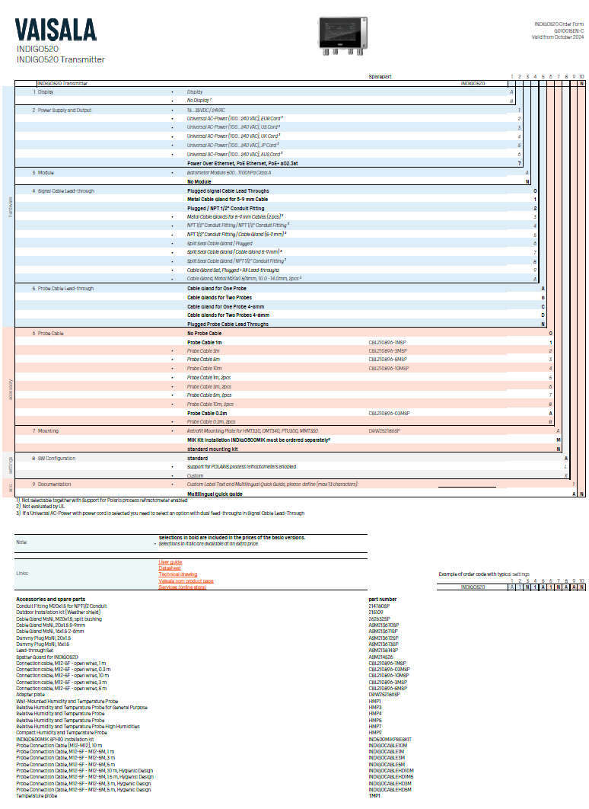Open the User guide link

pyautogui.click(x=170, y=562)
